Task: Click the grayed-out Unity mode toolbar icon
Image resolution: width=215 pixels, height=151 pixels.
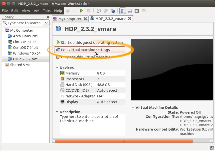Action: tap(144, 11)
